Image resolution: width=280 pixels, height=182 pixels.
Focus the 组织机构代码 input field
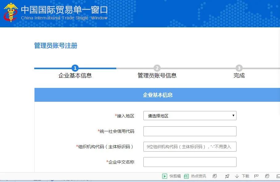[x=190, y=147]
